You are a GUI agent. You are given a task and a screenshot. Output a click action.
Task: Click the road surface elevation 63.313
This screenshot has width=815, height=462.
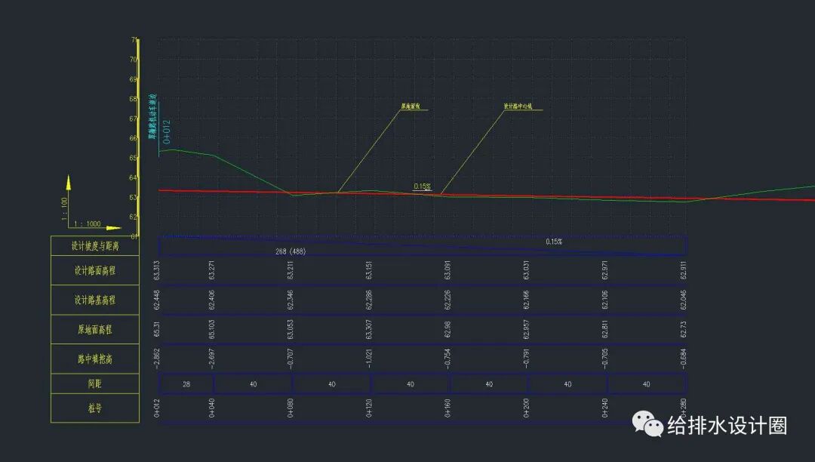click(x=157, y=270)
